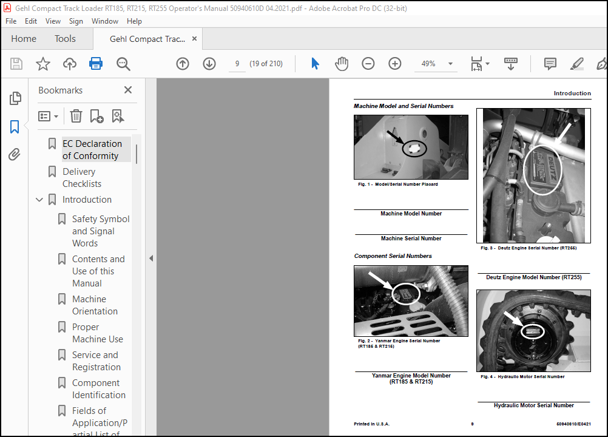Open the Introduction bookmark
This screenshot has width=608, height=437.
click(x=87, y=200)
